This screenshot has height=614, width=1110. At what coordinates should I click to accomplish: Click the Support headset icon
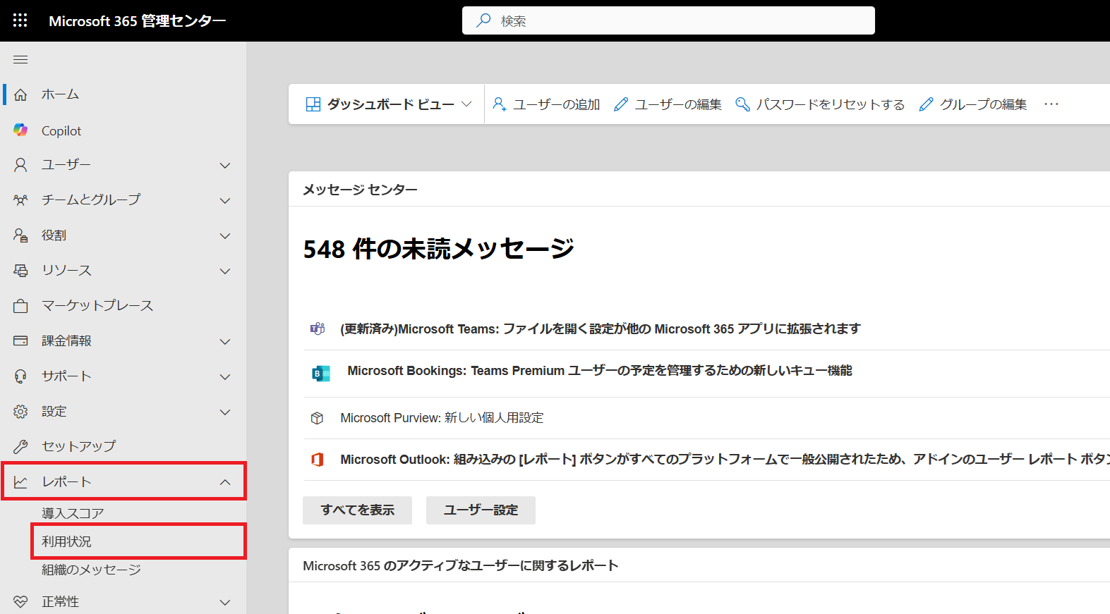20,376
